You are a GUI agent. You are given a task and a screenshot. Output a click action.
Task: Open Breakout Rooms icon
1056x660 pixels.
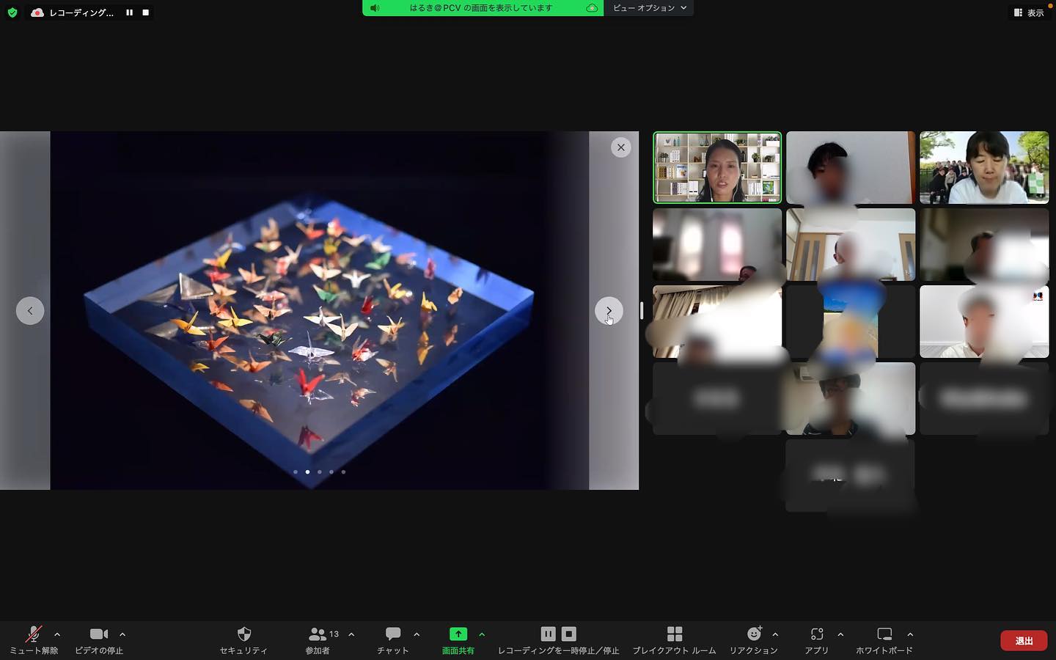coord(675,634)
